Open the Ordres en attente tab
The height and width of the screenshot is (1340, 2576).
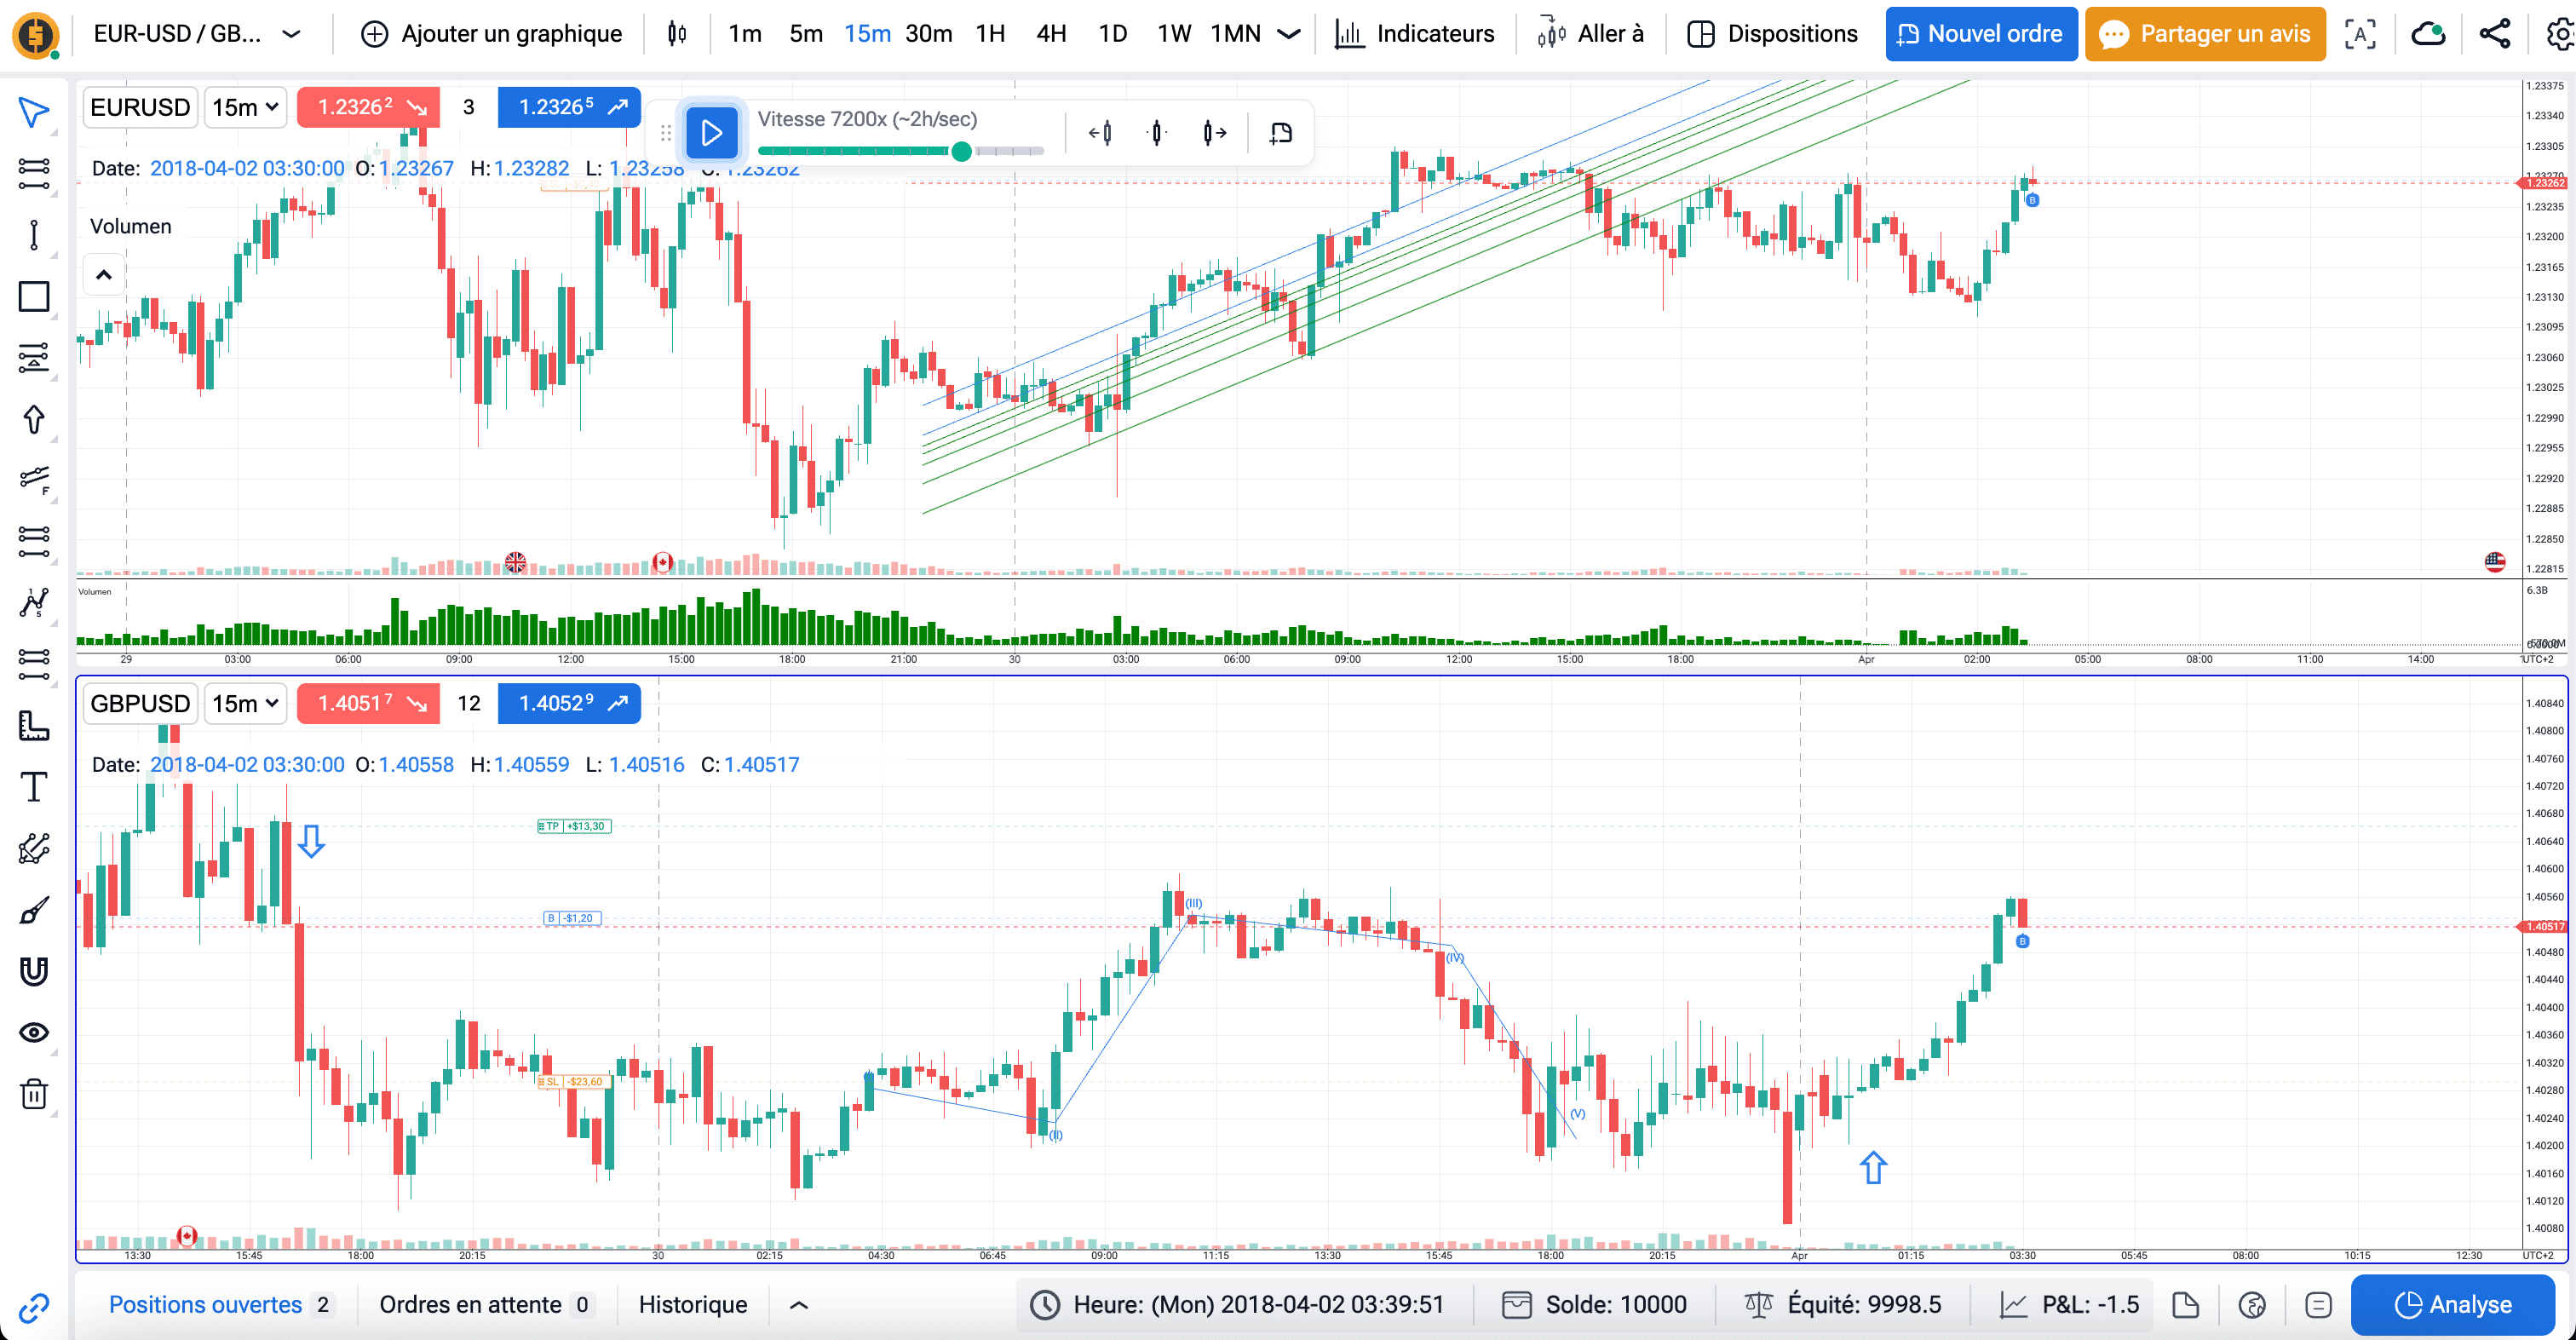pyautogui.click(x=470, y=1305)
